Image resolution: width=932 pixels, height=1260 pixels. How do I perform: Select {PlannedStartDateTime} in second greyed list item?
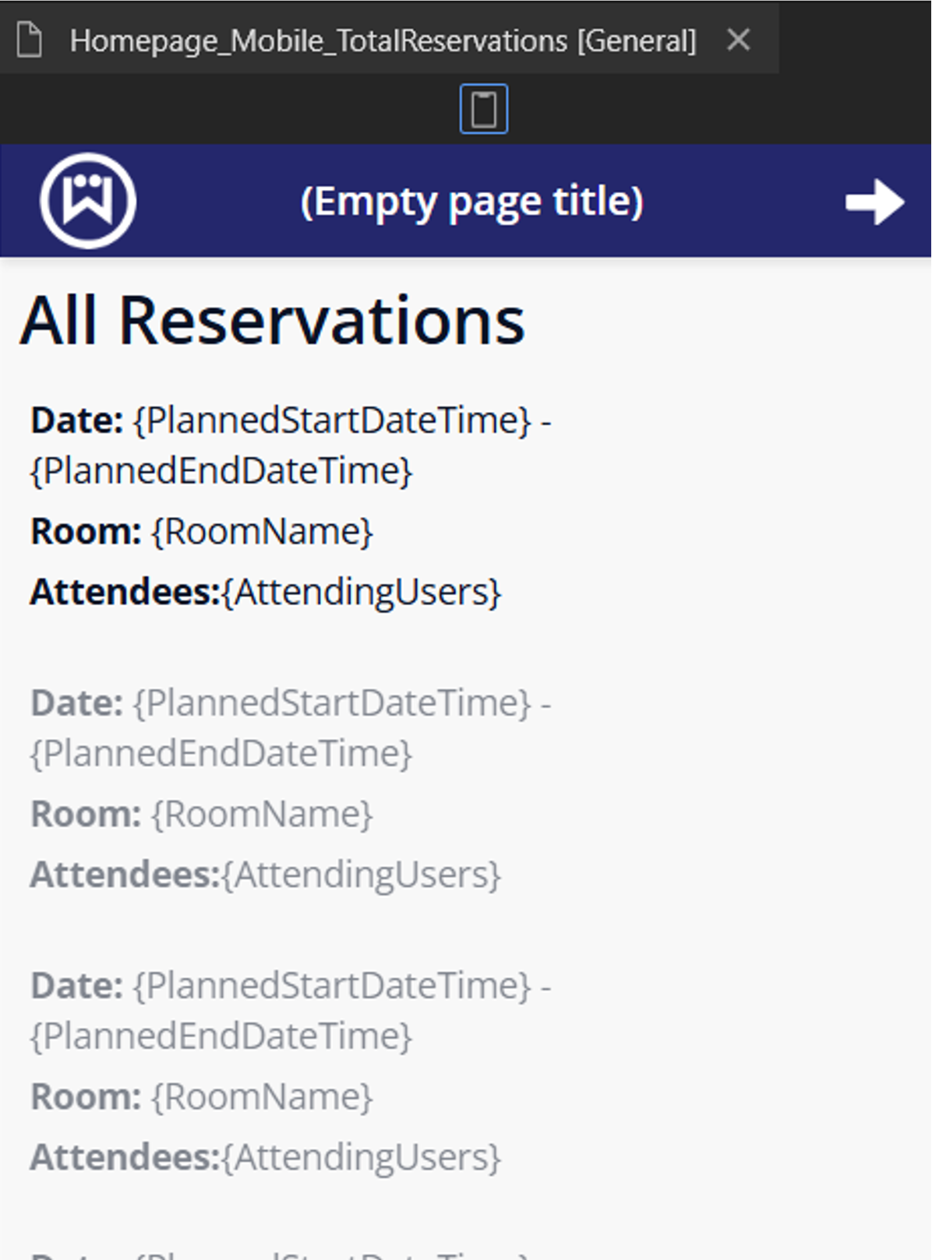tap(332, 703)
